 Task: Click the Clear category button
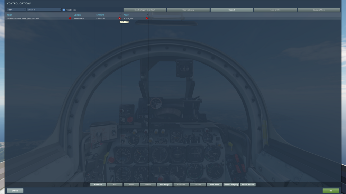[x=188, y=10]
